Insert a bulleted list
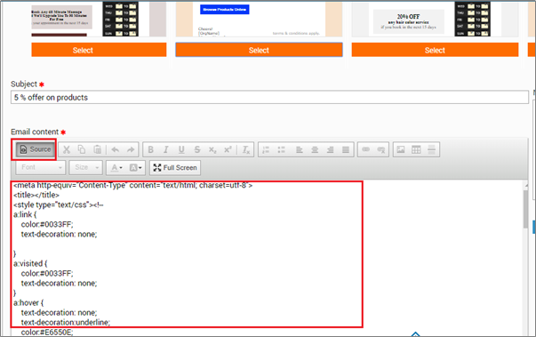The width and height of the screenshot is (536, 337). [x=281, y=149]
